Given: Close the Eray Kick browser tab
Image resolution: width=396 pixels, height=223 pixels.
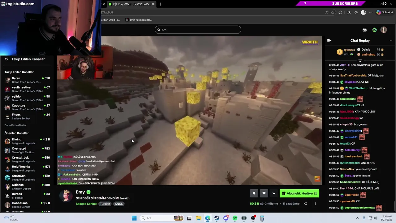Looking at the screenshot, I should click(153, 4).
